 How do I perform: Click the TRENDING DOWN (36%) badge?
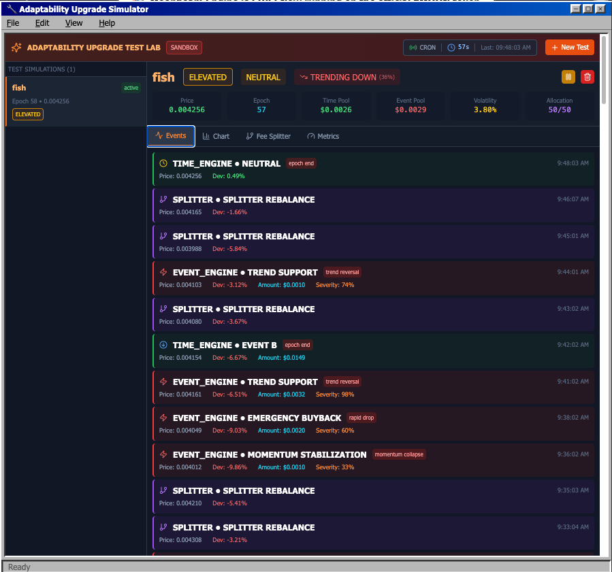point(347,78)
